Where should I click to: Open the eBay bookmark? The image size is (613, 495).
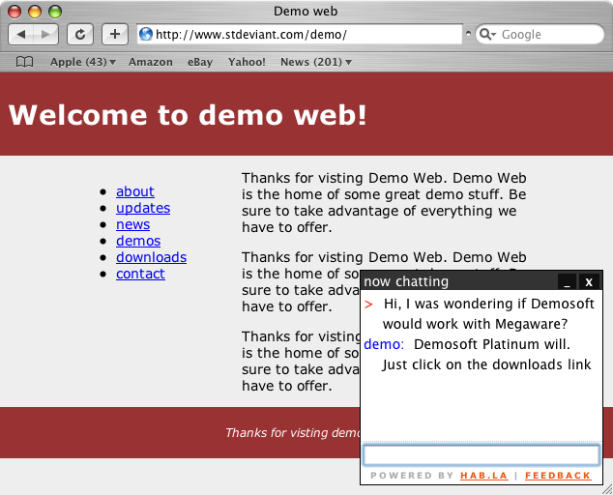200,62
